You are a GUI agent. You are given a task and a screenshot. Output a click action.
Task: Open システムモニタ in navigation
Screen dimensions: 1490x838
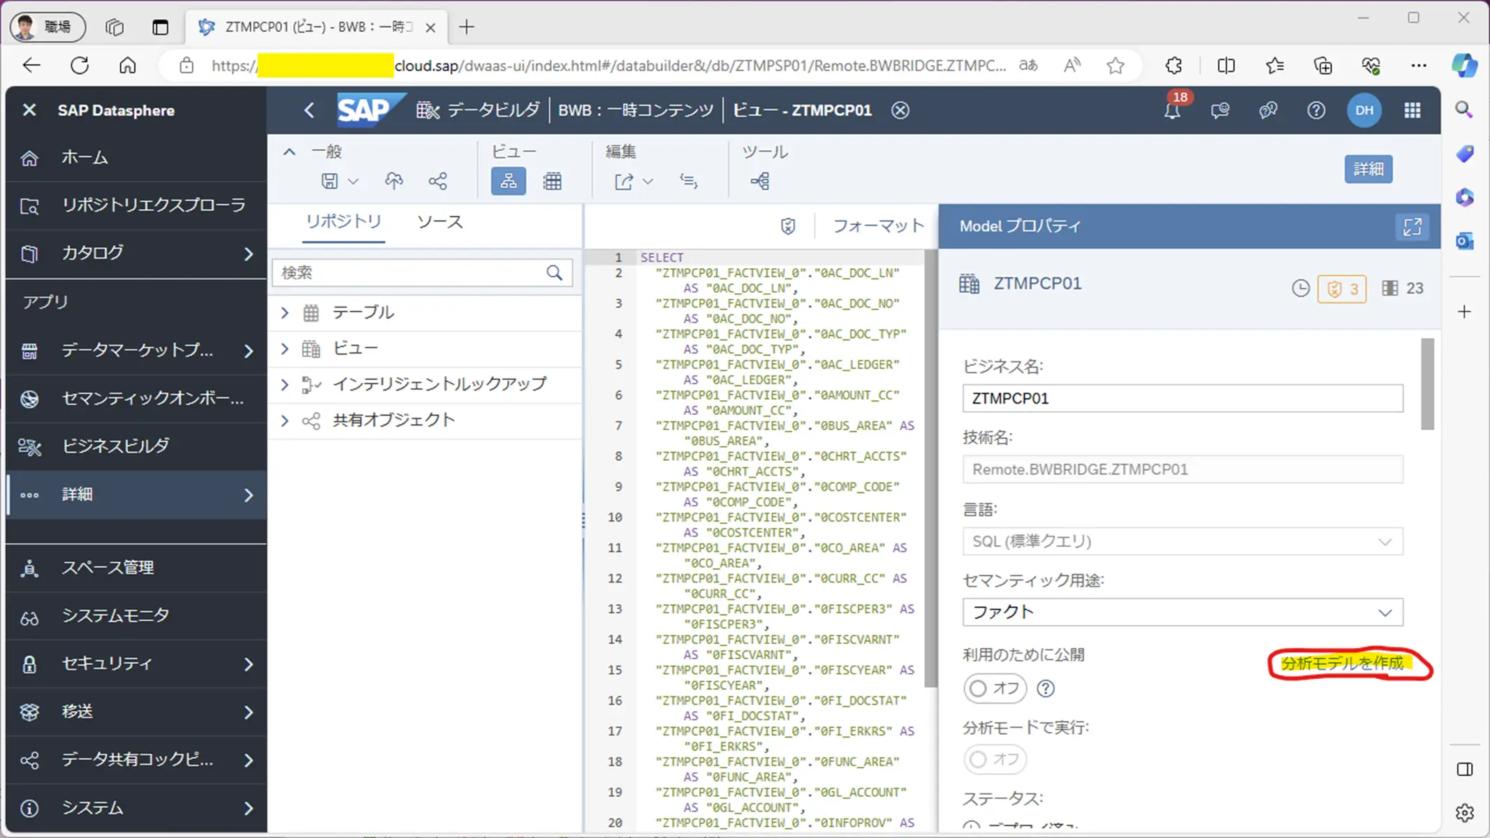point(136,616)
